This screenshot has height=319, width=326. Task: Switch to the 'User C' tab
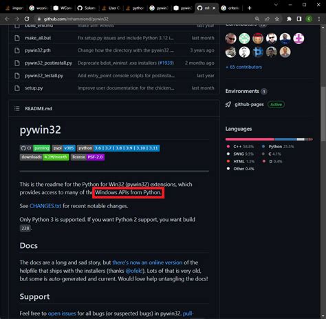tap(111, 8)
